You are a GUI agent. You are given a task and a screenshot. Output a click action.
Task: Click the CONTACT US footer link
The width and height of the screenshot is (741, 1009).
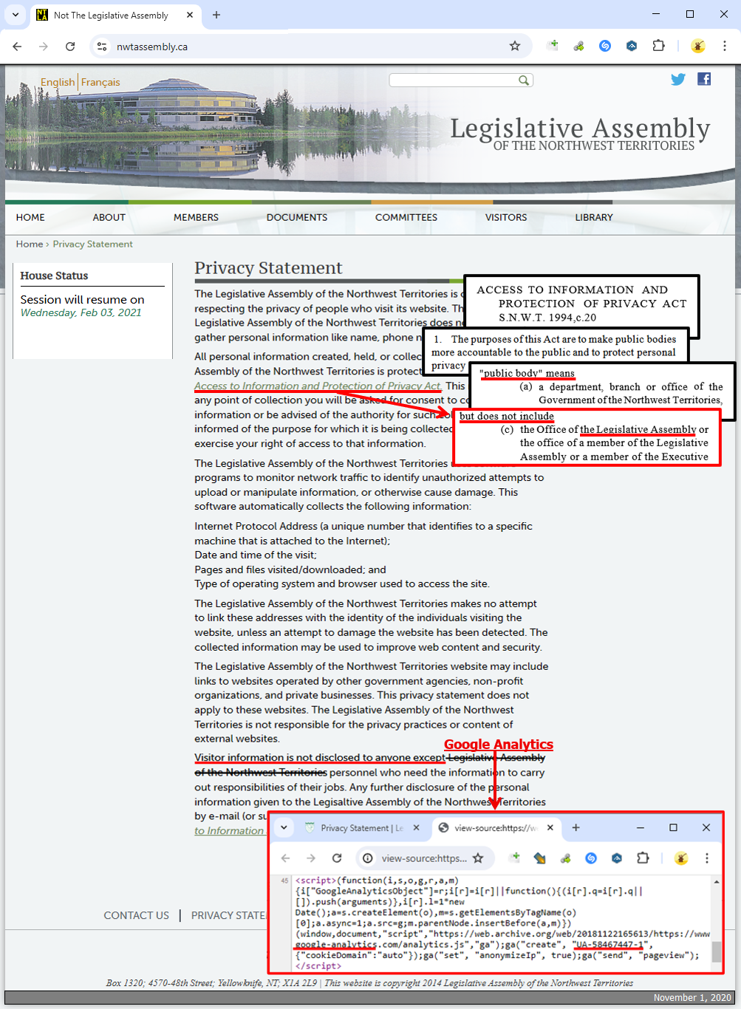(x=136, y=915)
